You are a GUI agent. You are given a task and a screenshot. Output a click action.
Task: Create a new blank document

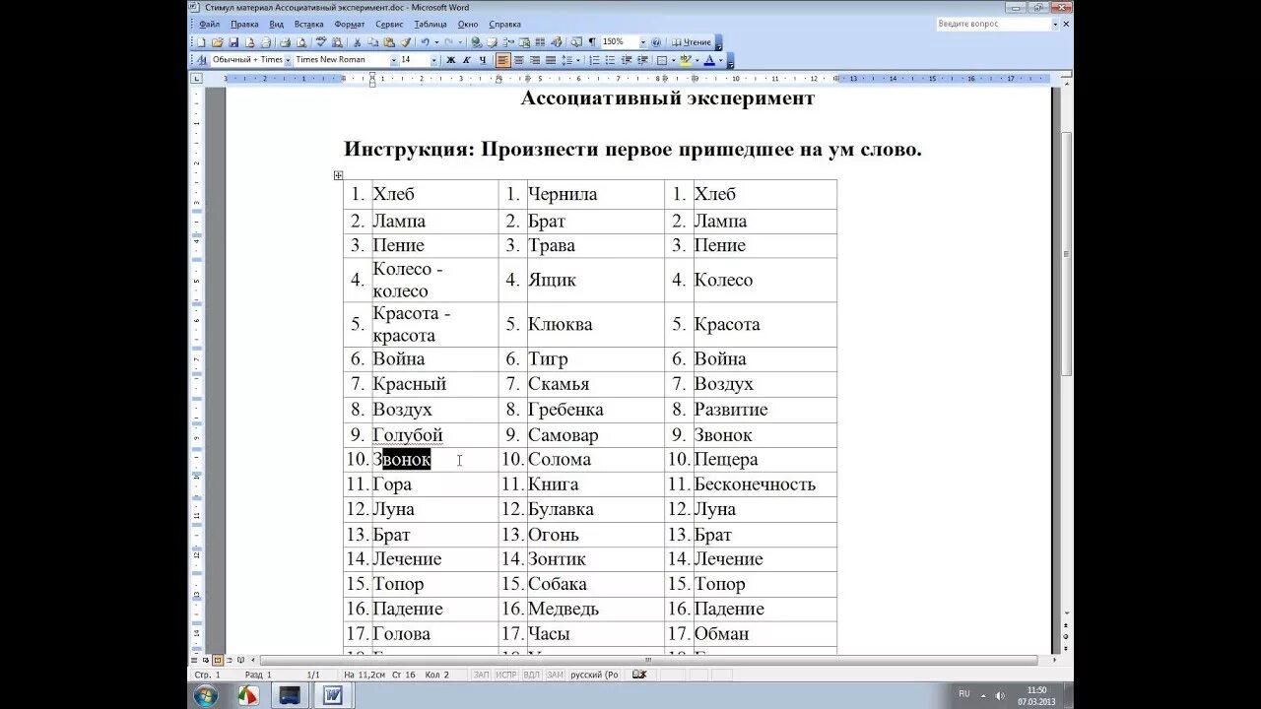click(x=201, y=42)
